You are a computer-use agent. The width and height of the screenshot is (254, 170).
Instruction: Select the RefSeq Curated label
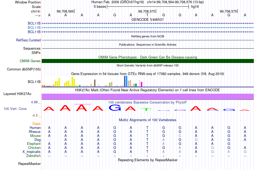28,40
